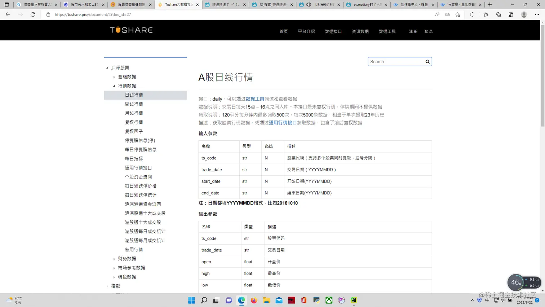The height and width of the screenshot is (307, 545).
Task: Open Microsoft Edge settings ellipsis menu
Action: (x=537, y=14)
